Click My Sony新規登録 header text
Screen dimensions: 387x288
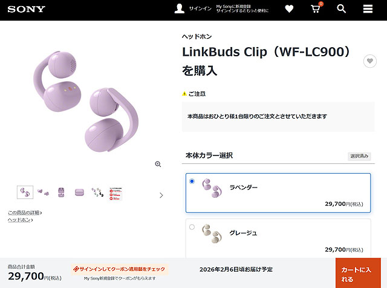(233, 7)
